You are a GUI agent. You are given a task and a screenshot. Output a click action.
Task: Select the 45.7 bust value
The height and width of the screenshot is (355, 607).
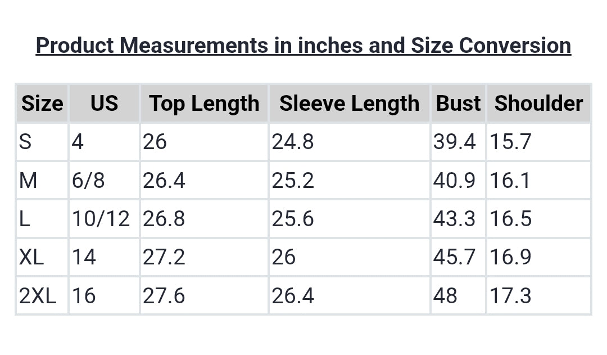(x=454, y=257)
